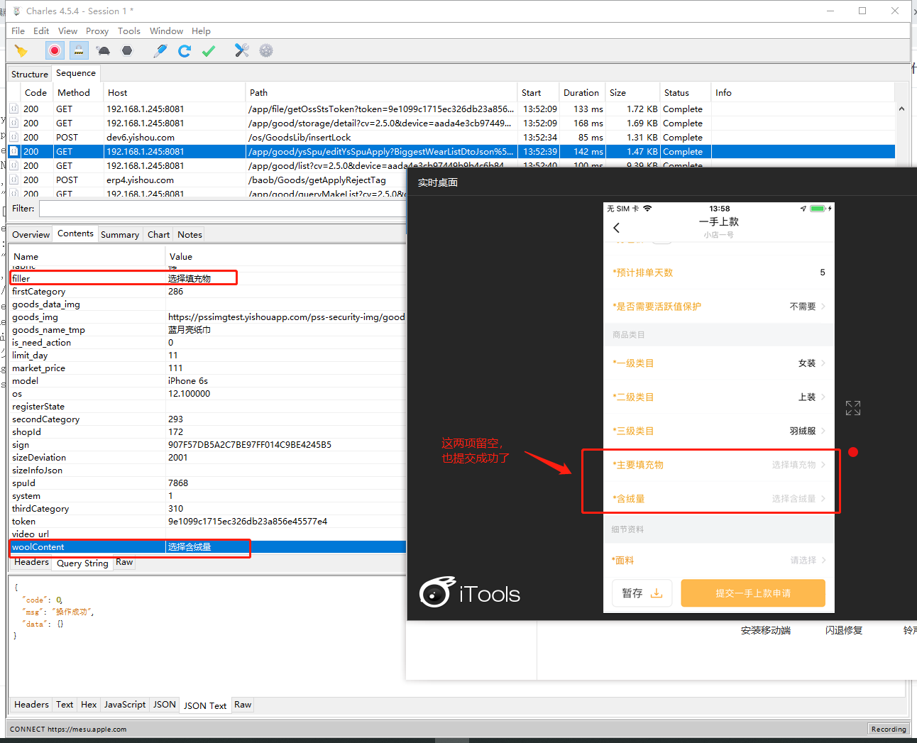
Task: Switch to Hex response tab
Action: click(89, 705)
